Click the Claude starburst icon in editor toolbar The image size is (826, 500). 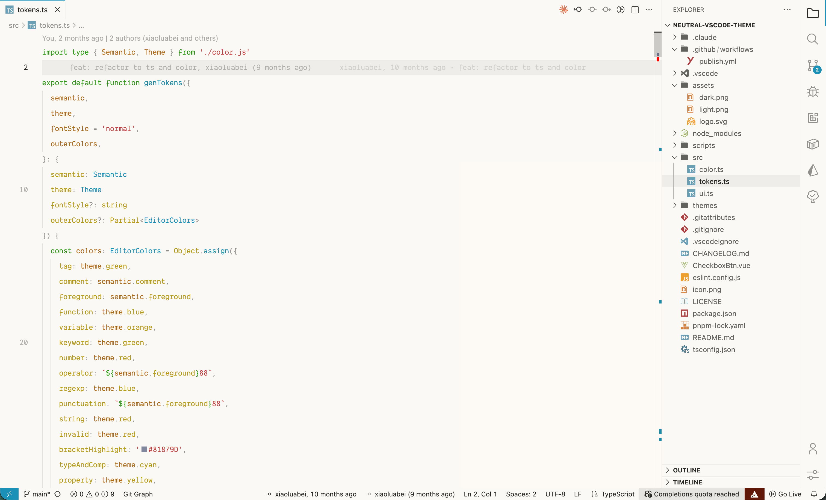pyautogui.click(x=564, y=10)
